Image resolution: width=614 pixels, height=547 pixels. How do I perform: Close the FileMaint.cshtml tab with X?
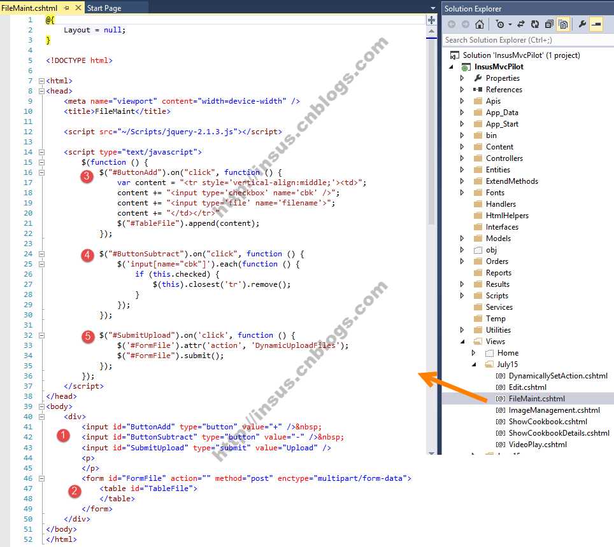[78, 8]
